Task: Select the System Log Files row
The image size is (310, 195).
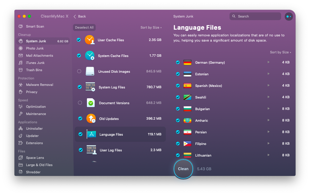Action: pos(120,87)
